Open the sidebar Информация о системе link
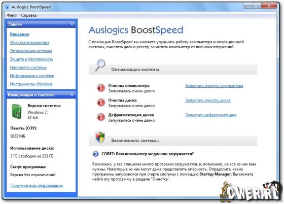The height and width of the screenshot is (204, 284). point(32,76)
